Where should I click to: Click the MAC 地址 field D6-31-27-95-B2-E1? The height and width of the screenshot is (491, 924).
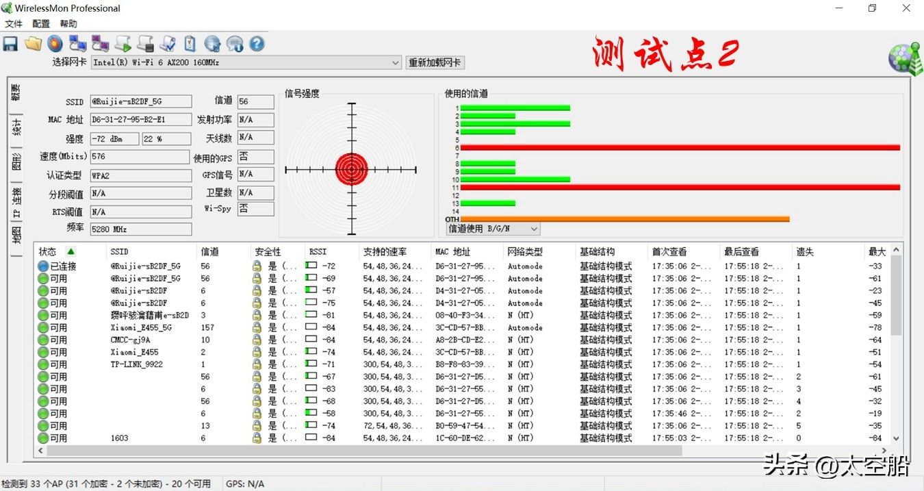point(141,120)
